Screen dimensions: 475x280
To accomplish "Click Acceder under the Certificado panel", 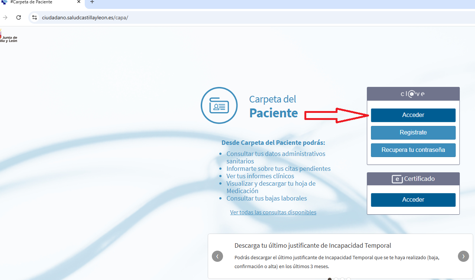I will 413,200.
